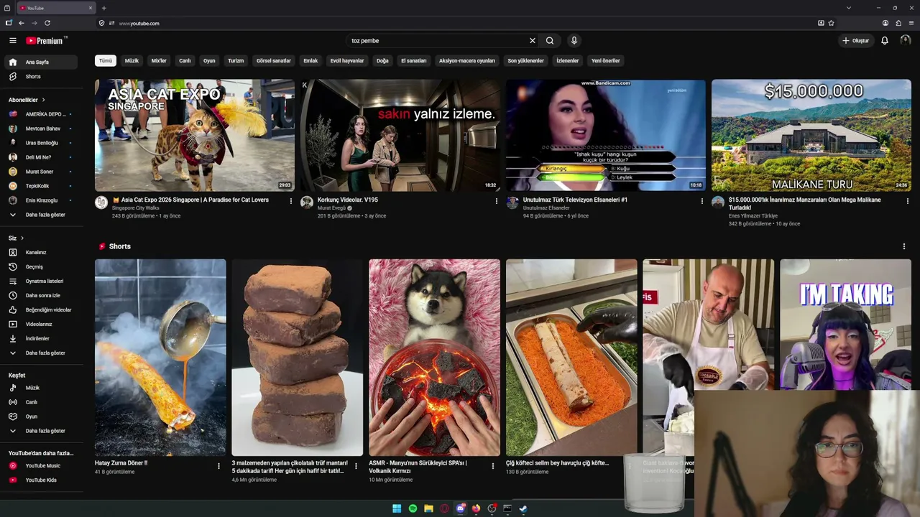920x517 pixels.
Task: Open the Singapore City Walks channel avatar
Action: [x=101, y=202]
